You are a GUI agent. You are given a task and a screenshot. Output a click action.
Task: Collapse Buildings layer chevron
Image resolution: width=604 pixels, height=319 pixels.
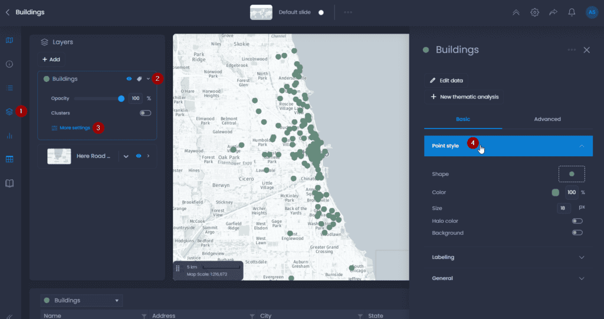pos(148,78)
